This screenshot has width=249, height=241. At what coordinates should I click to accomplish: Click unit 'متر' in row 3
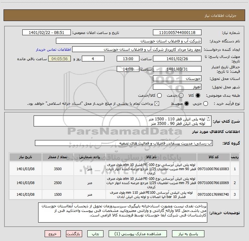click(x=90, y=195)
